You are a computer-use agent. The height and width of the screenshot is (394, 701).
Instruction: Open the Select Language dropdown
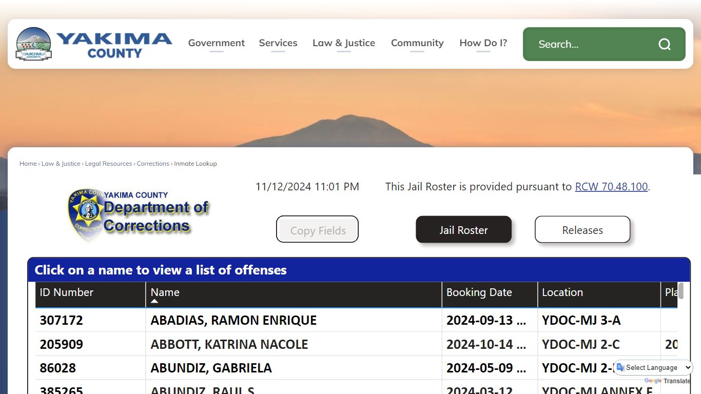[654, 367]
